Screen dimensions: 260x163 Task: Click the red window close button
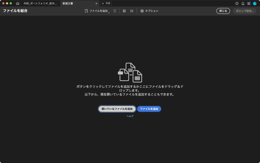pos(3,3)
